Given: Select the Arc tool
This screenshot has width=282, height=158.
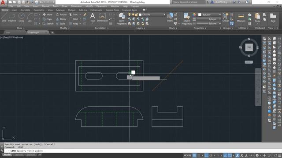Looking at the screenshot, I should pyautogui.click(x=30, y=18).
